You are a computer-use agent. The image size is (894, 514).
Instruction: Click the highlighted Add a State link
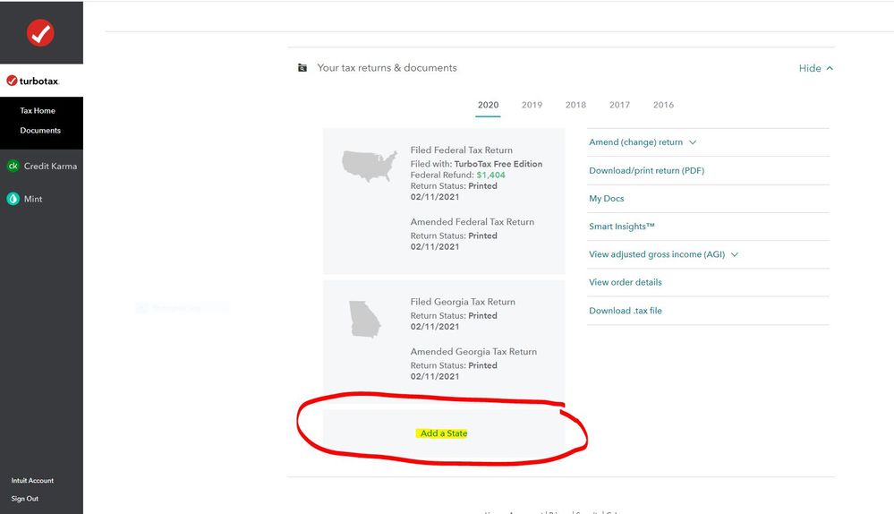(444, 433)
